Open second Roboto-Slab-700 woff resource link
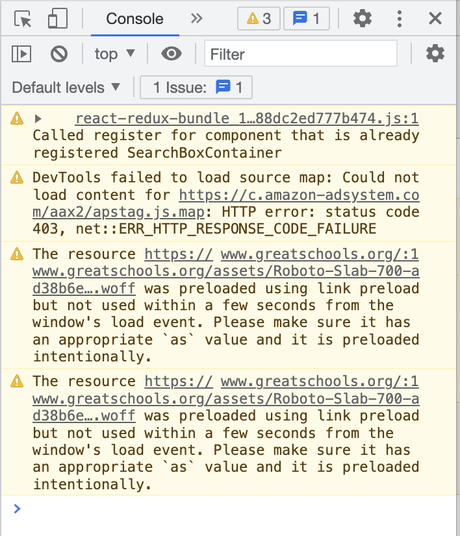The height and width of the screenshot is (536, 460). [x=226, y=399]
